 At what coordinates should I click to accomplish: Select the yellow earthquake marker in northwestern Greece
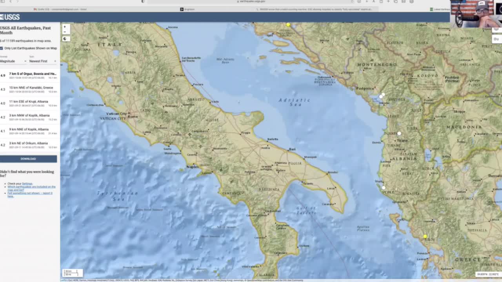[x=425, y=236]
